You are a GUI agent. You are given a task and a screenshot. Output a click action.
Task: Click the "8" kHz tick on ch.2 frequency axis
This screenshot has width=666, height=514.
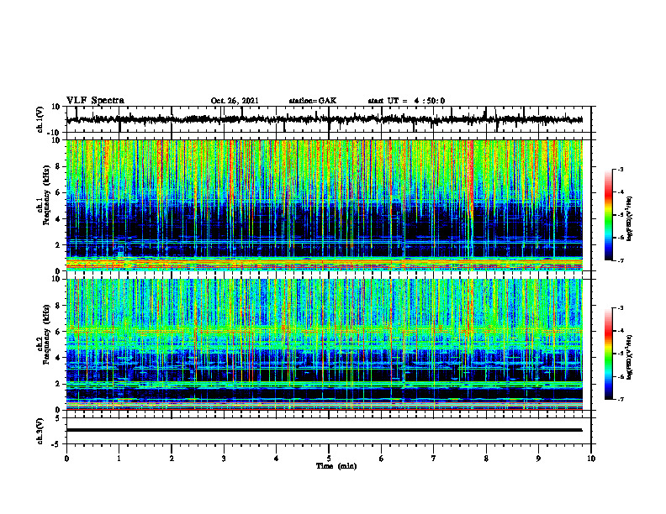59,306
